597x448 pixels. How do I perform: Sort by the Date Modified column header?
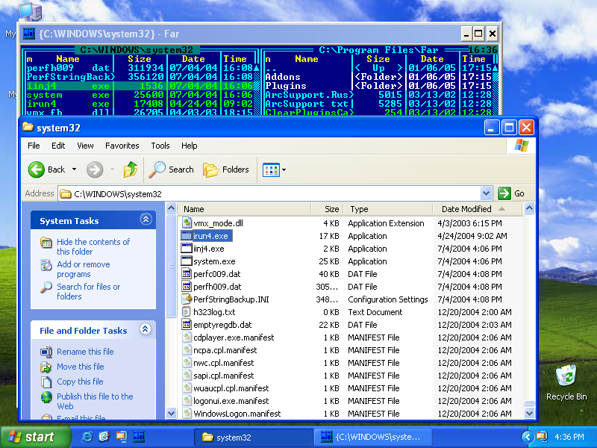pyautogui.click(x=477, y=209)
